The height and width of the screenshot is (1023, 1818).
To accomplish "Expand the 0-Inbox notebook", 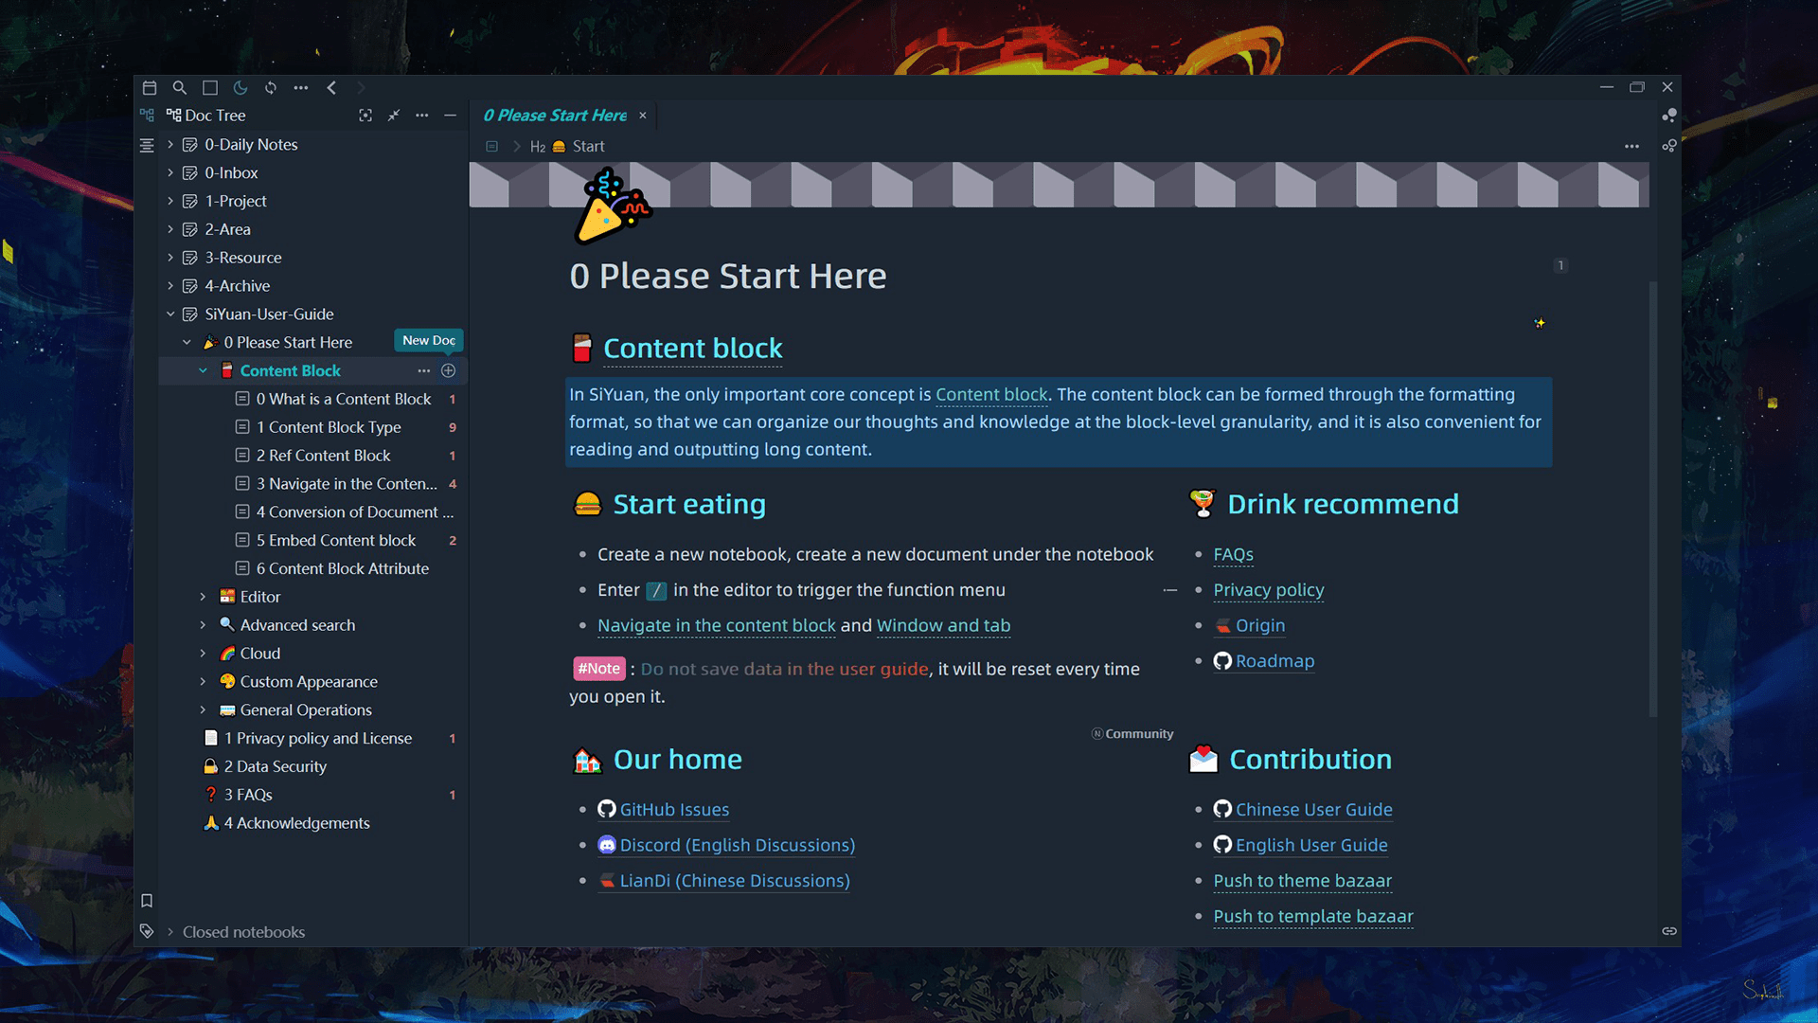I will (170, 172).
